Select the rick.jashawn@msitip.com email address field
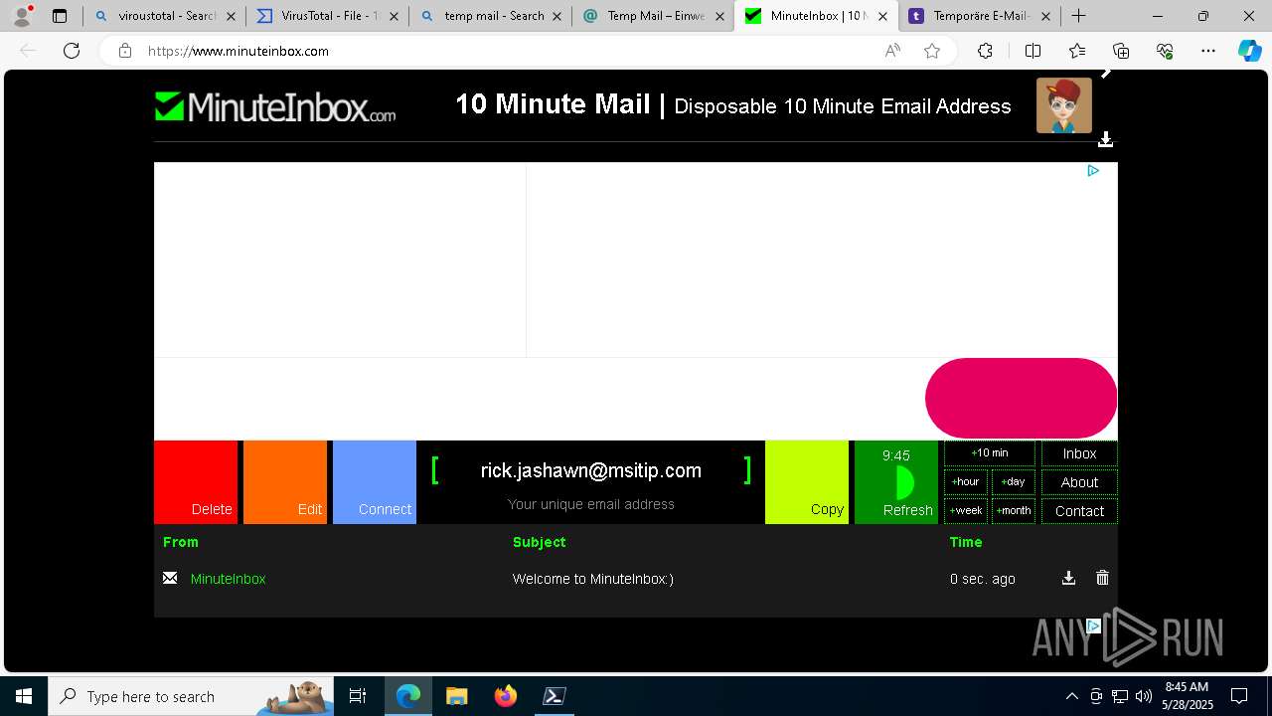 [591, 471]
